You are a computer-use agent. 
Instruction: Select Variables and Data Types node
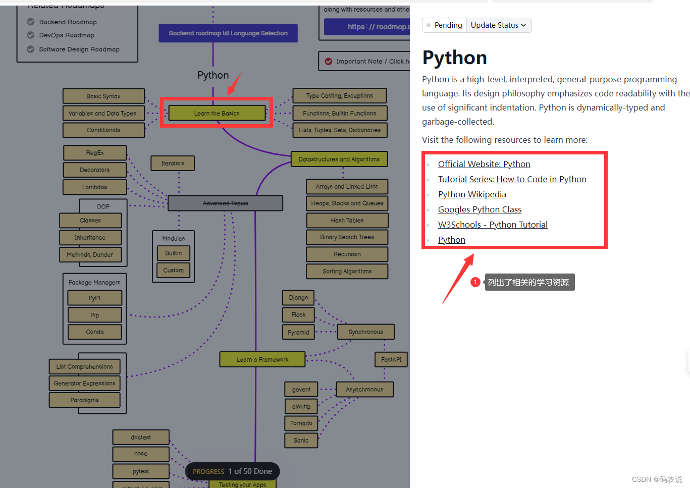point(103,113)
